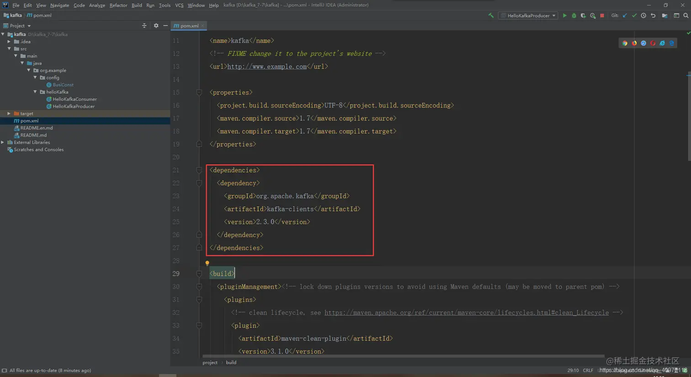Image resolution: width=691 pixels, height=377 pixels.
Task: Revert changes with the Git undo arrow
Action: (x=653, y=16)
